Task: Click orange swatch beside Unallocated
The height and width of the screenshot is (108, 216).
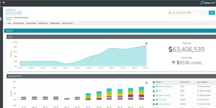Action: click(x=157, y=100)
